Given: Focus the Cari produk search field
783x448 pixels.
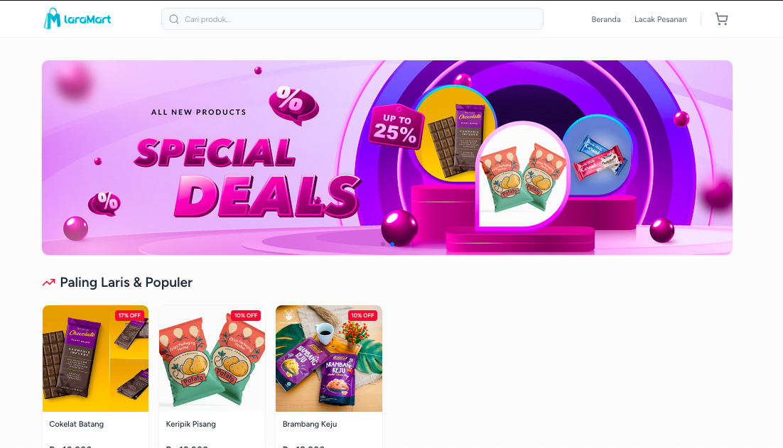Looking at the screenshot, I should point(352,19).
